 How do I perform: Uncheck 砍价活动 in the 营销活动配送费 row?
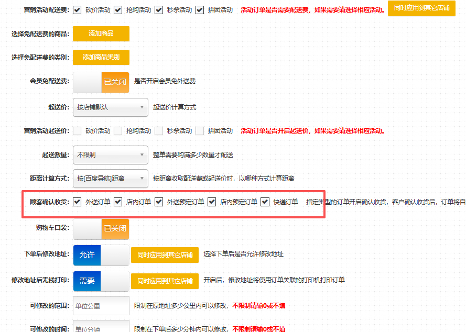(x=78, y=10)
